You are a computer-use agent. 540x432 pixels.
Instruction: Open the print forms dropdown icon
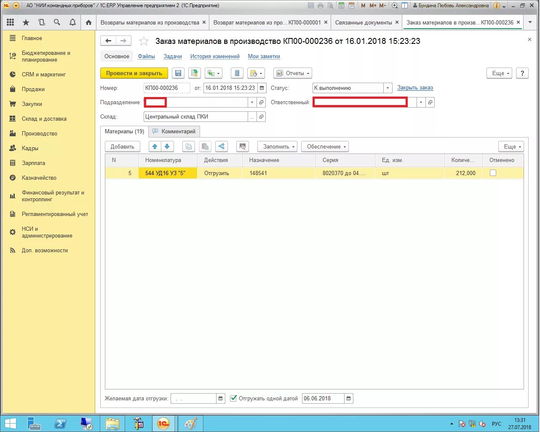pos(256,73)
